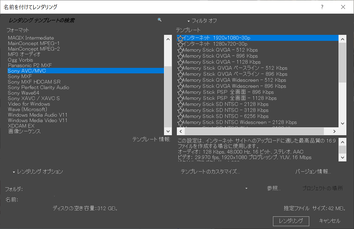
Task: Select MainConcept MPEG-2 format
Action: pos(86,49)
